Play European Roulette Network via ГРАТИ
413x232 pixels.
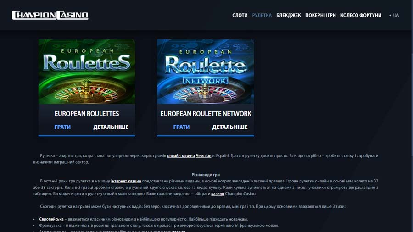[181, 127]
